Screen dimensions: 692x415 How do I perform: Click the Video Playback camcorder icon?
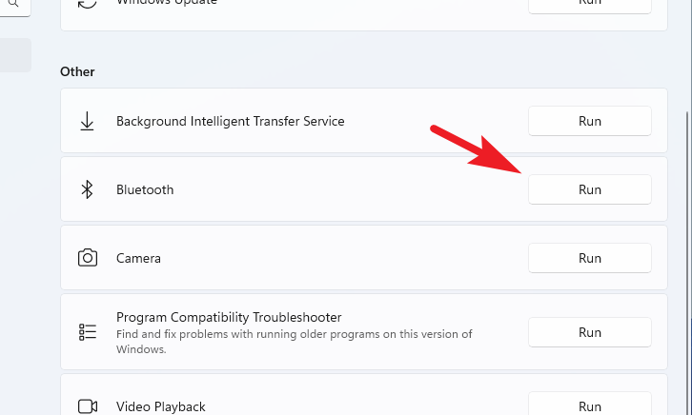tap(88, 405)
